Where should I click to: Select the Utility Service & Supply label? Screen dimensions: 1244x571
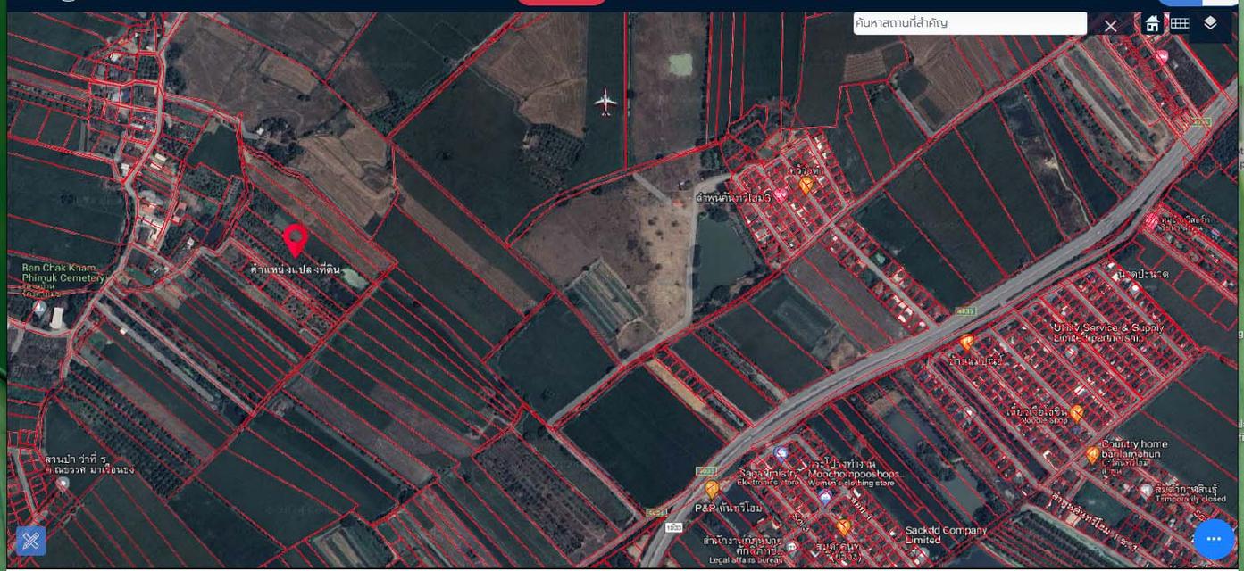pos(1108,333)
